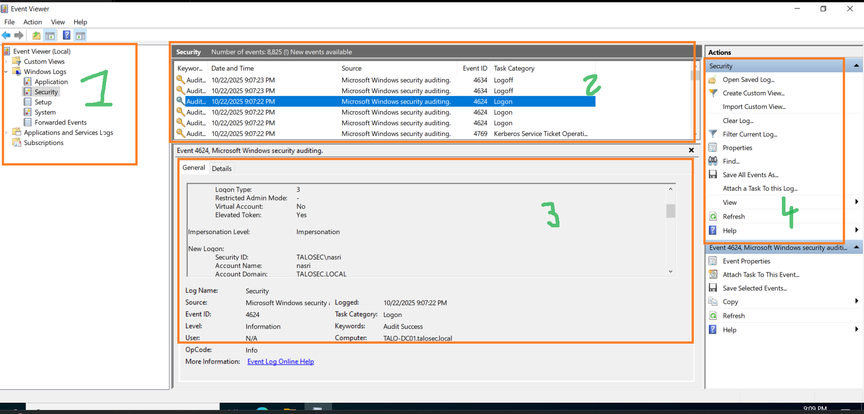Click the Filter Current Log funnel icon
This screenshot has height=414, width=864.
coord(713,134)
